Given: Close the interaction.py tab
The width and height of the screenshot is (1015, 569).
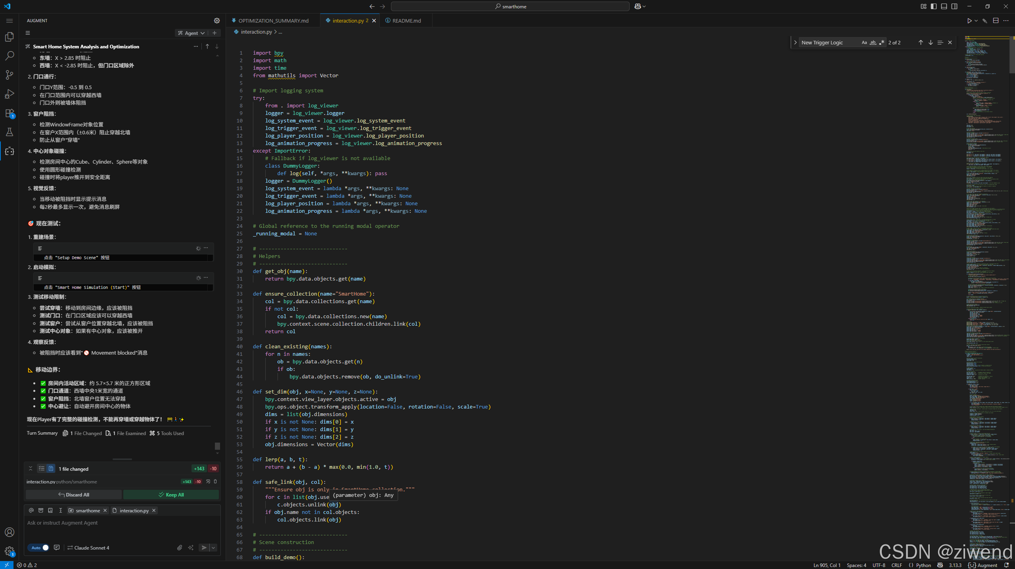Looking at the screenshot, I should [374, 21].
